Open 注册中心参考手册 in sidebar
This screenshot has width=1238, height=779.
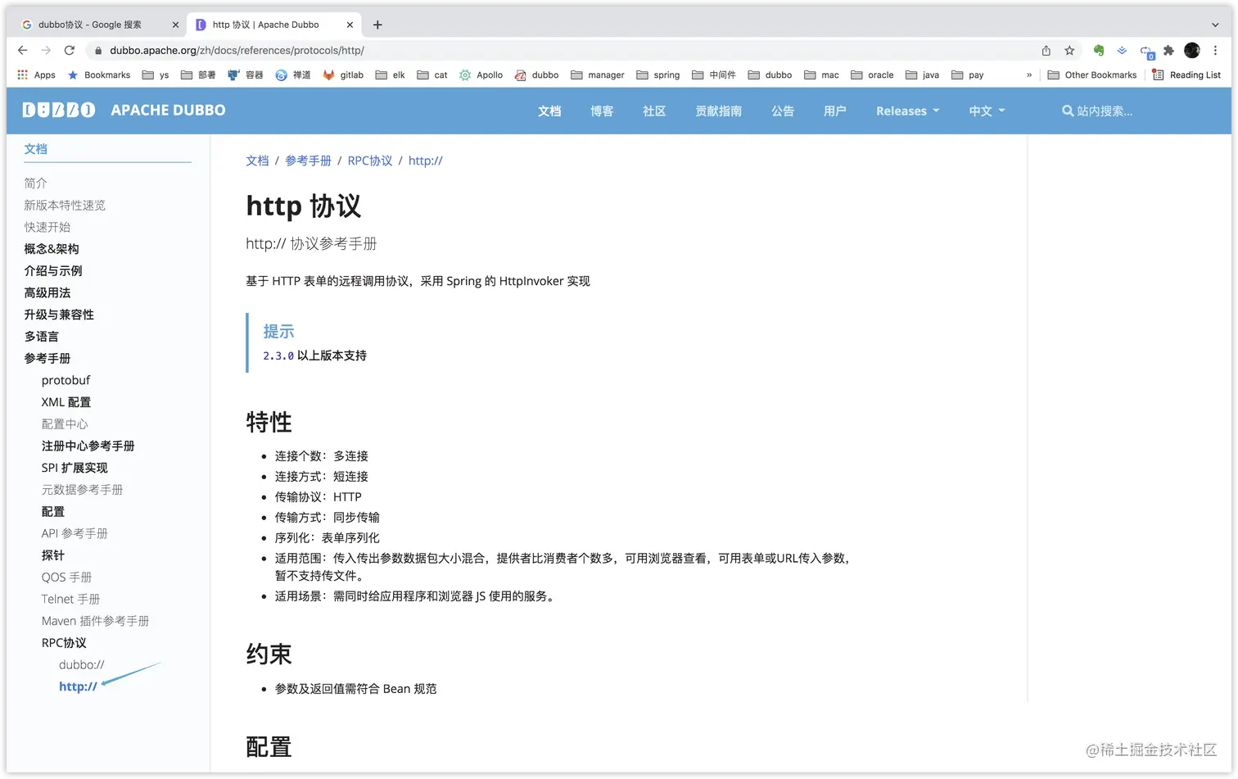[88, 446]
